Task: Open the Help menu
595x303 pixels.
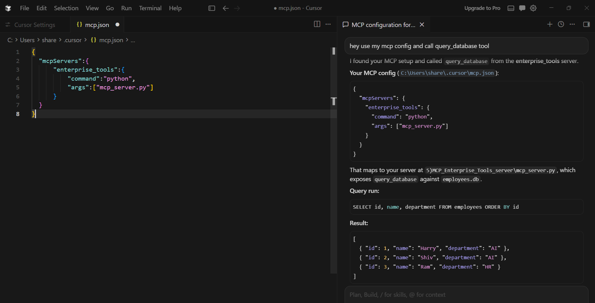Action: [x=175, y=8]
